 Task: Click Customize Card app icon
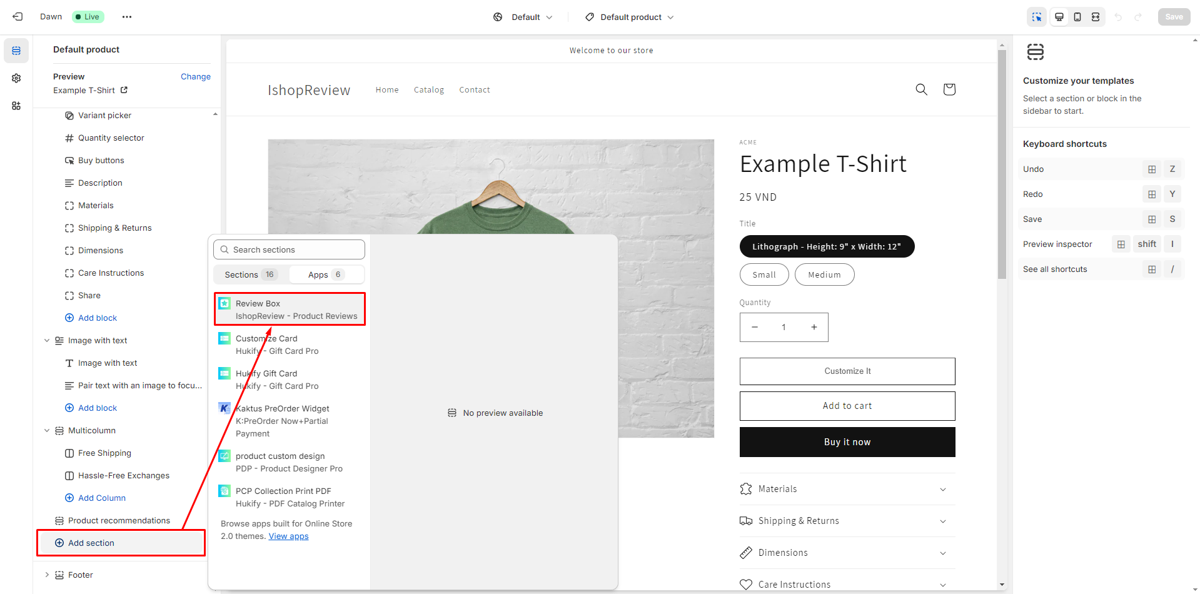[x=224, y=338]
